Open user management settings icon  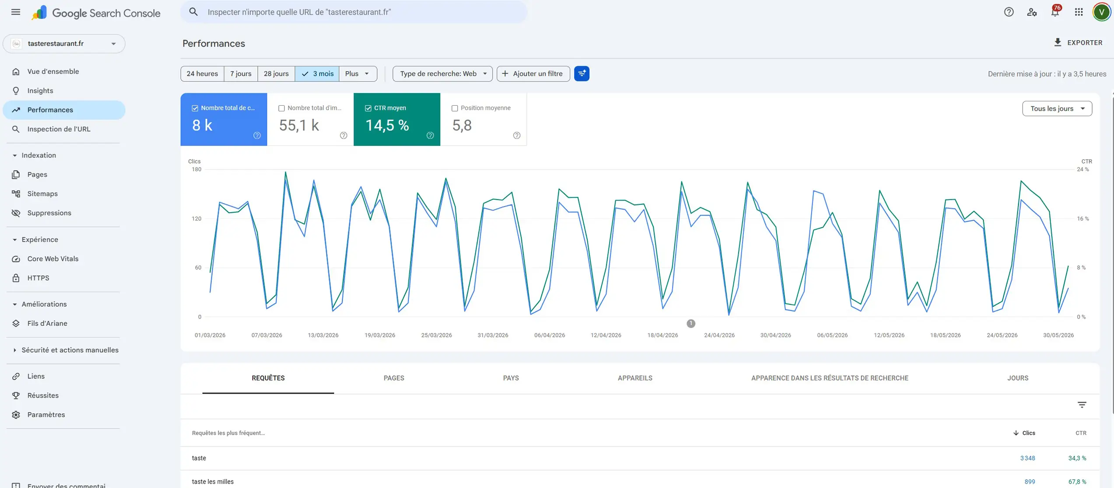[1032, 12]
